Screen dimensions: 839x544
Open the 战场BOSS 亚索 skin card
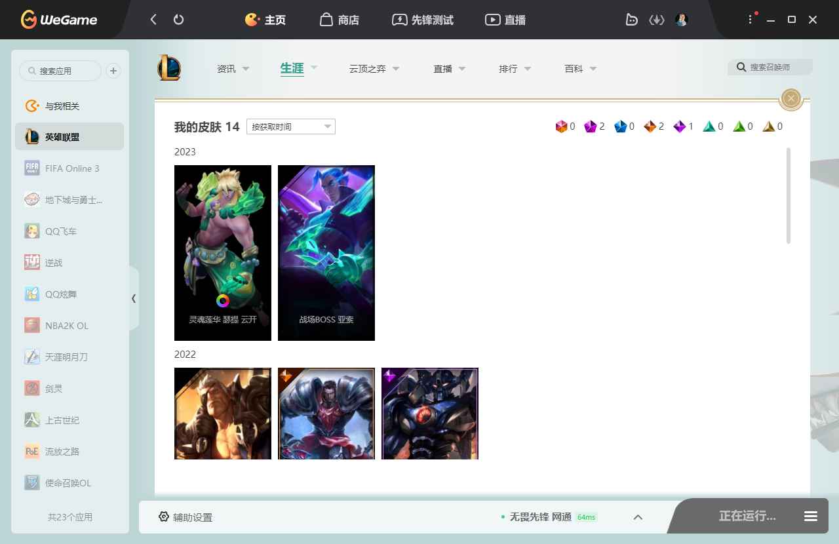coord(326,253)
